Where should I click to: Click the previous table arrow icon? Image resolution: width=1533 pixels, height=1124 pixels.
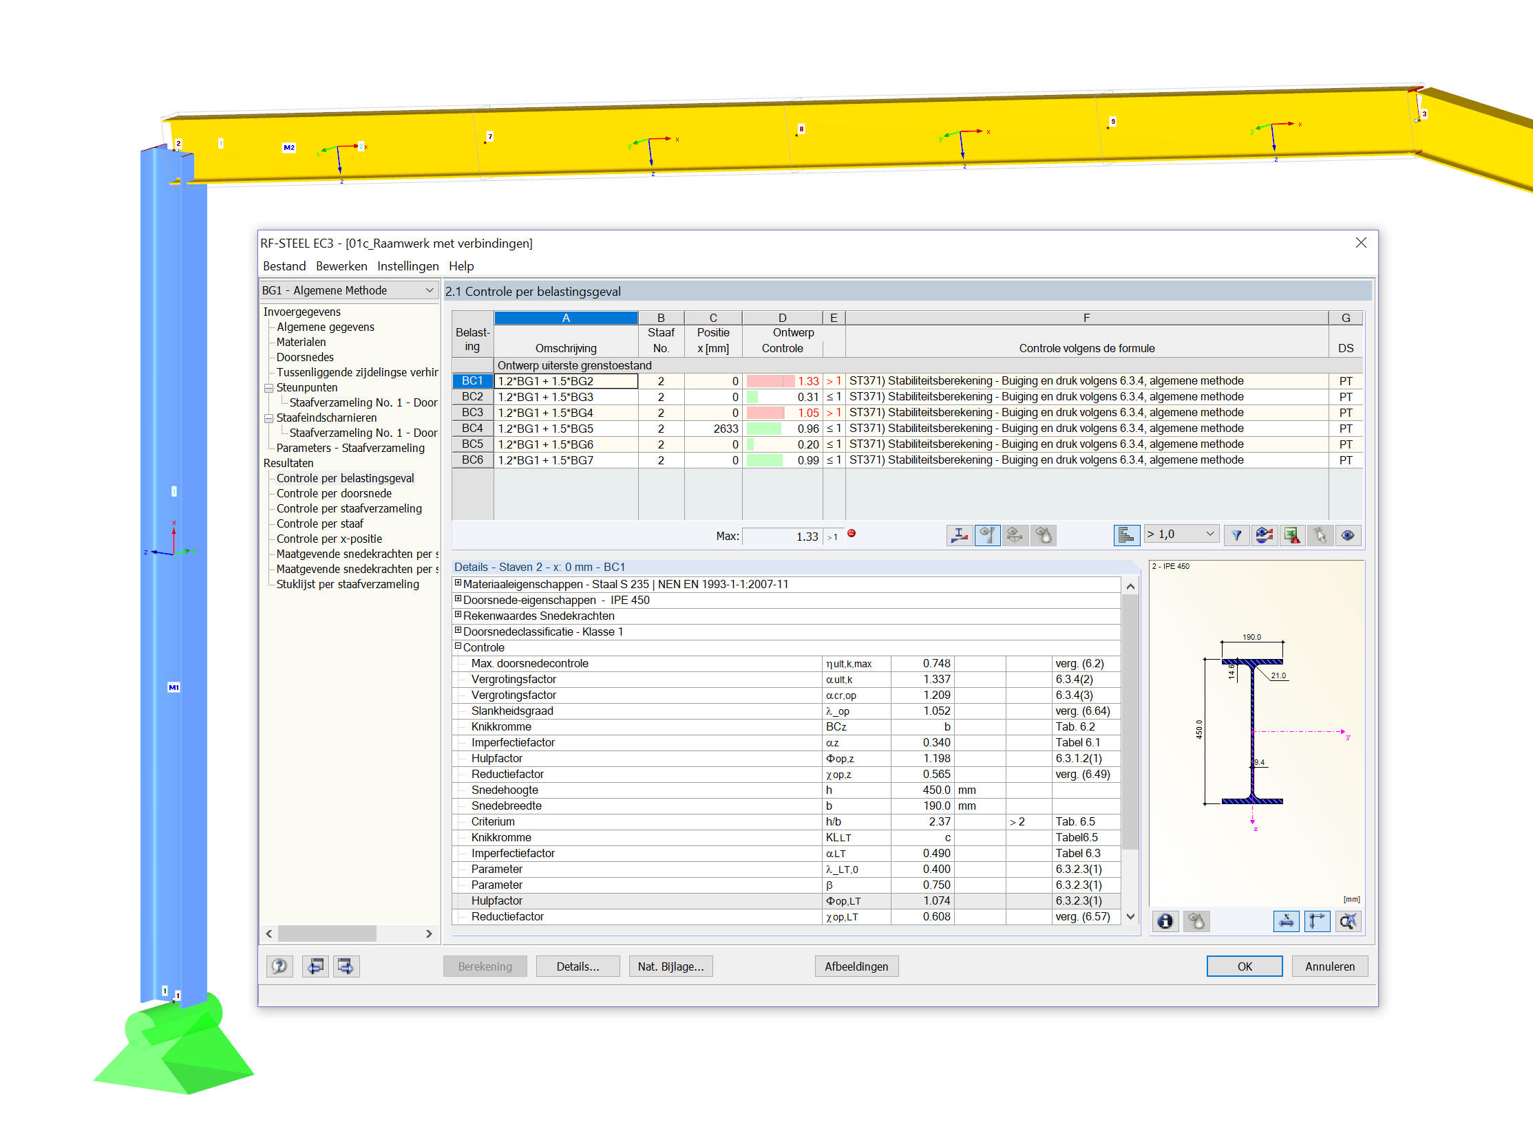pos(315,966)
